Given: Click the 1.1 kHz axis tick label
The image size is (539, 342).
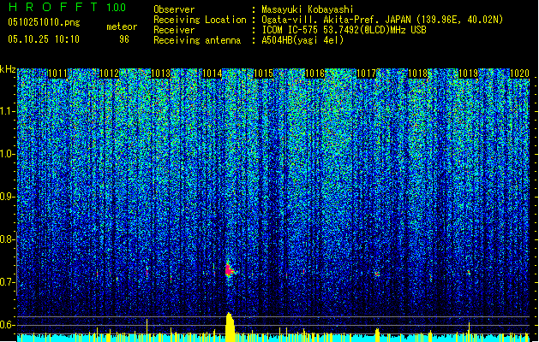Looking at the screenshot, I should (x=7, y=111).
